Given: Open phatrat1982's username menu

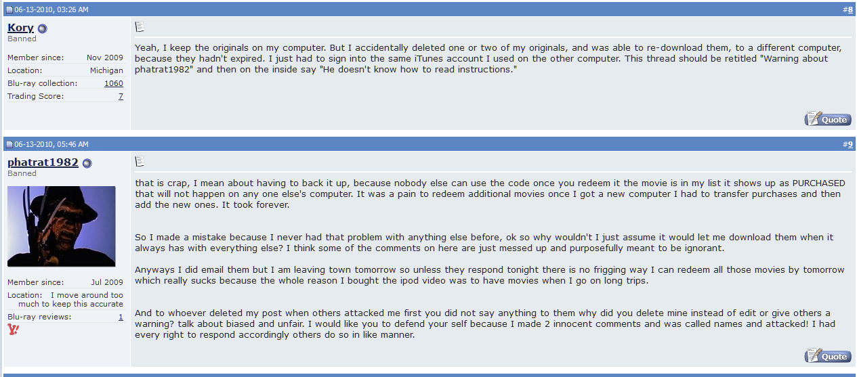Looking at the screenshot, I should (x=43, y=162).
